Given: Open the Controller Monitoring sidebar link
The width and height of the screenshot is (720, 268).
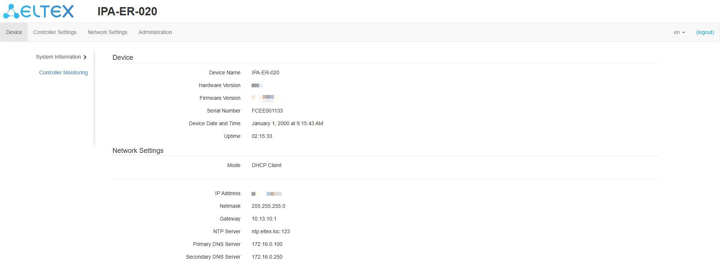Looking at the screenshot, I should [x=63, y=73].
